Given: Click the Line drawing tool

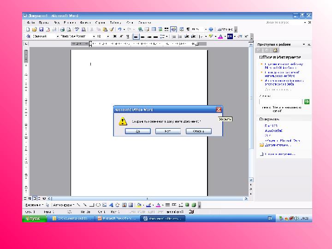Looking at the screenshot, I should tap(78, 205).
